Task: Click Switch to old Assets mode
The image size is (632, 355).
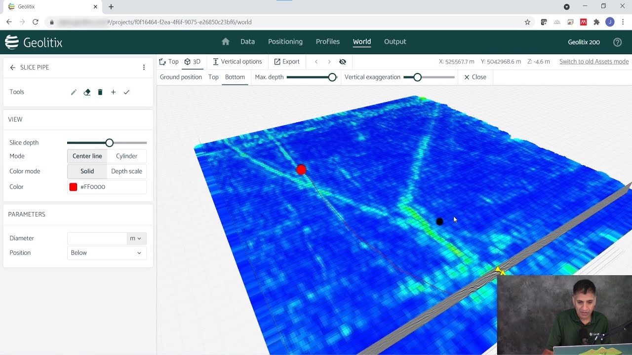Action: click(594, 62)
